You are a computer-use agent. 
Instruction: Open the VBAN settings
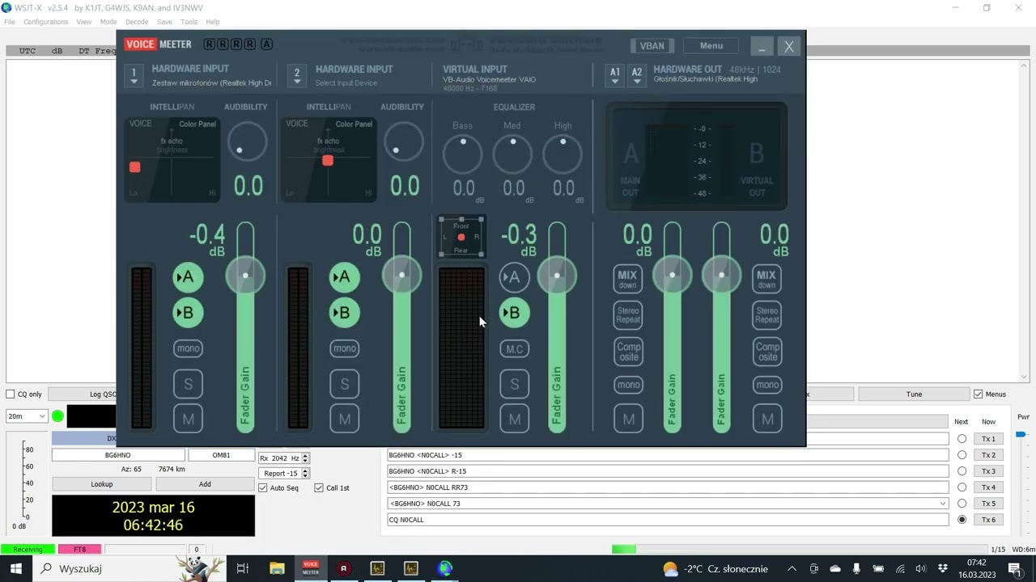[x=652, y=46]
